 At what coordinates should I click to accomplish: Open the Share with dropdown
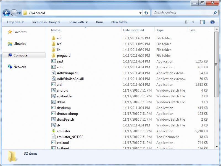coord(78,22)
